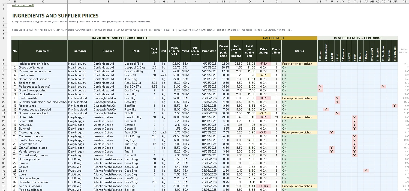Select the Black & white pudding cell

[x=43, y=90]
